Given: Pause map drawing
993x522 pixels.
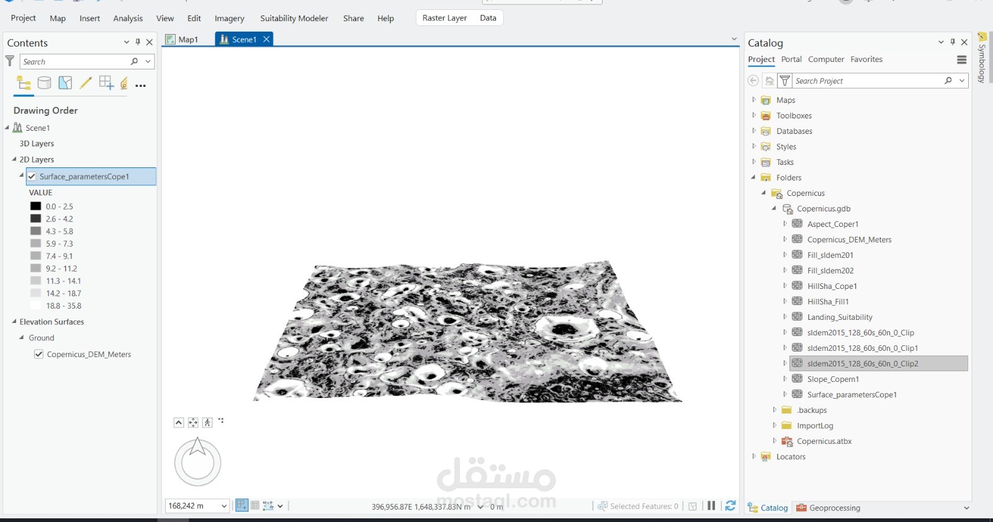Looking at the screenshot, I should (x=711, y=506).
